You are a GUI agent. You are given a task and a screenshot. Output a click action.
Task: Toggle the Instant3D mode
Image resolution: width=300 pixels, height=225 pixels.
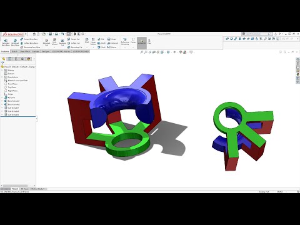[x=142, y=43]
